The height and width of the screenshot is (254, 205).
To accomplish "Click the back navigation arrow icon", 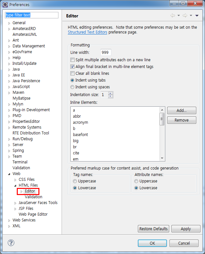I will (173, 15).
